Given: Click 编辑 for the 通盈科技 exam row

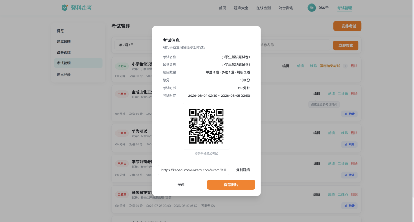Looking at the screenshot, I should coord(317,194).
